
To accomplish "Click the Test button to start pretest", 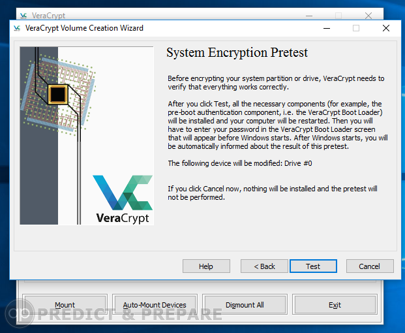I will 313,266.
